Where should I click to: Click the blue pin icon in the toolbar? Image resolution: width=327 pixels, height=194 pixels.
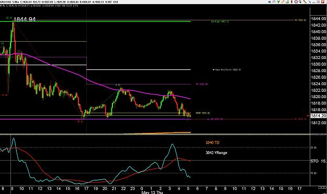point(310,2)
